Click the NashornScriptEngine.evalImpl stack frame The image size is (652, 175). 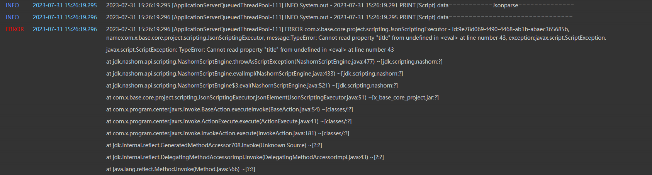(x=255, y=74)
